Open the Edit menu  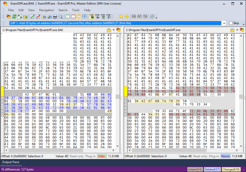[21, 10]
